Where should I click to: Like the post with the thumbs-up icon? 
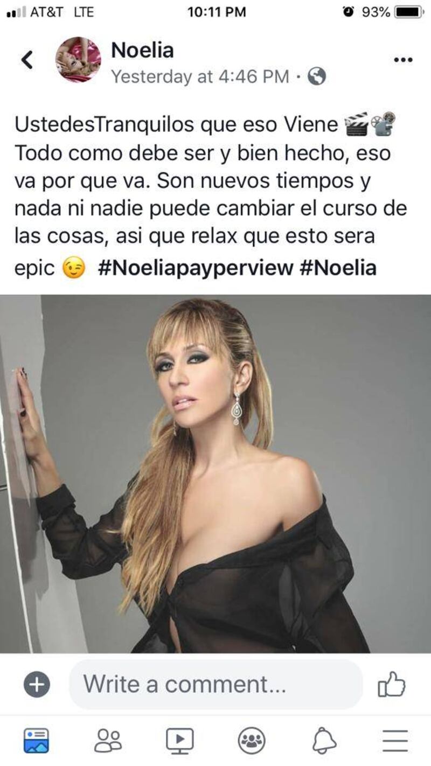tap(391, 685)
